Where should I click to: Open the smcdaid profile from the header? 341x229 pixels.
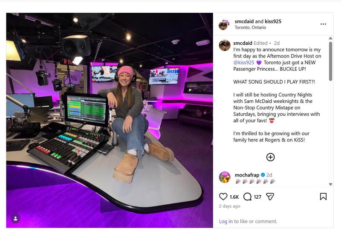click(244, 21)
